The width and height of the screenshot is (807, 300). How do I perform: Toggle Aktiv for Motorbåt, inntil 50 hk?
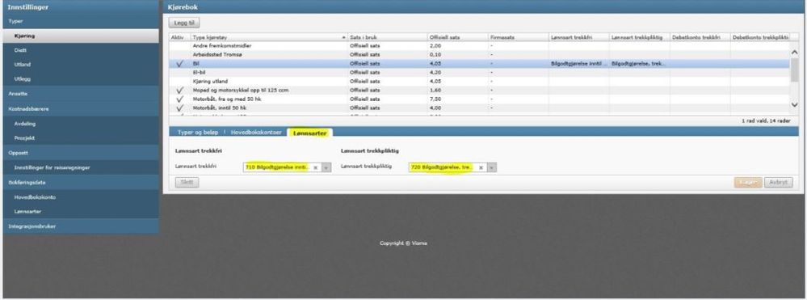click(180, 108)
